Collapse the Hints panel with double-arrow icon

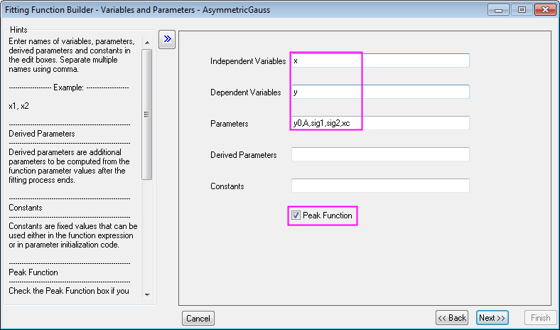coord(166,39)
